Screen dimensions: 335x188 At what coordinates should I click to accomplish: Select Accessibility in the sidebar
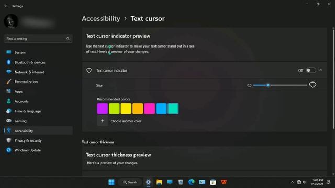[x=38, y=131]
